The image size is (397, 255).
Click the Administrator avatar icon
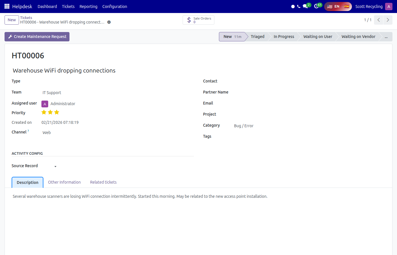click(45, 104)
